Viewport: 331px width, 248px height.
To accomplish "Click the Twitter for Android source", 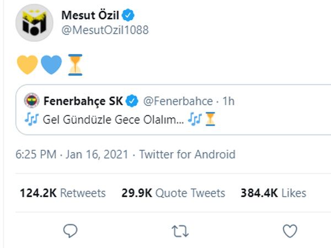I will tap(187, 155).
